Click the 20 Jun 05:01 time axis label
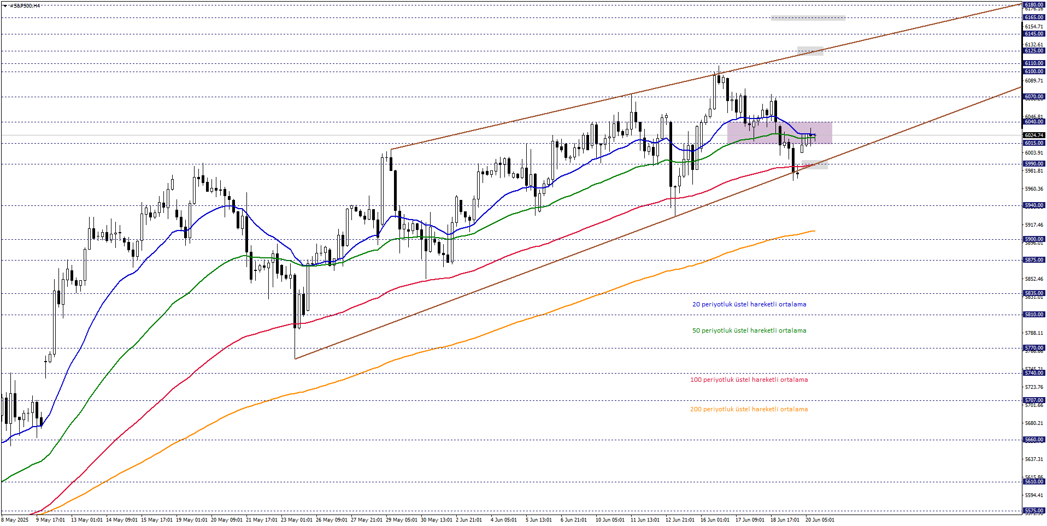 (820, 520)
